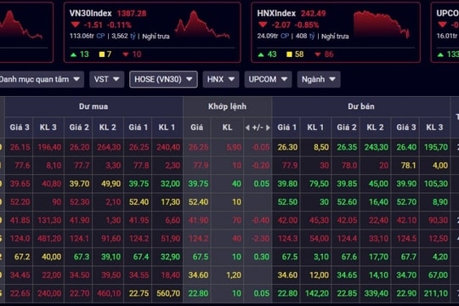Click Giá 3 column under Dư mua

point(20,127)
